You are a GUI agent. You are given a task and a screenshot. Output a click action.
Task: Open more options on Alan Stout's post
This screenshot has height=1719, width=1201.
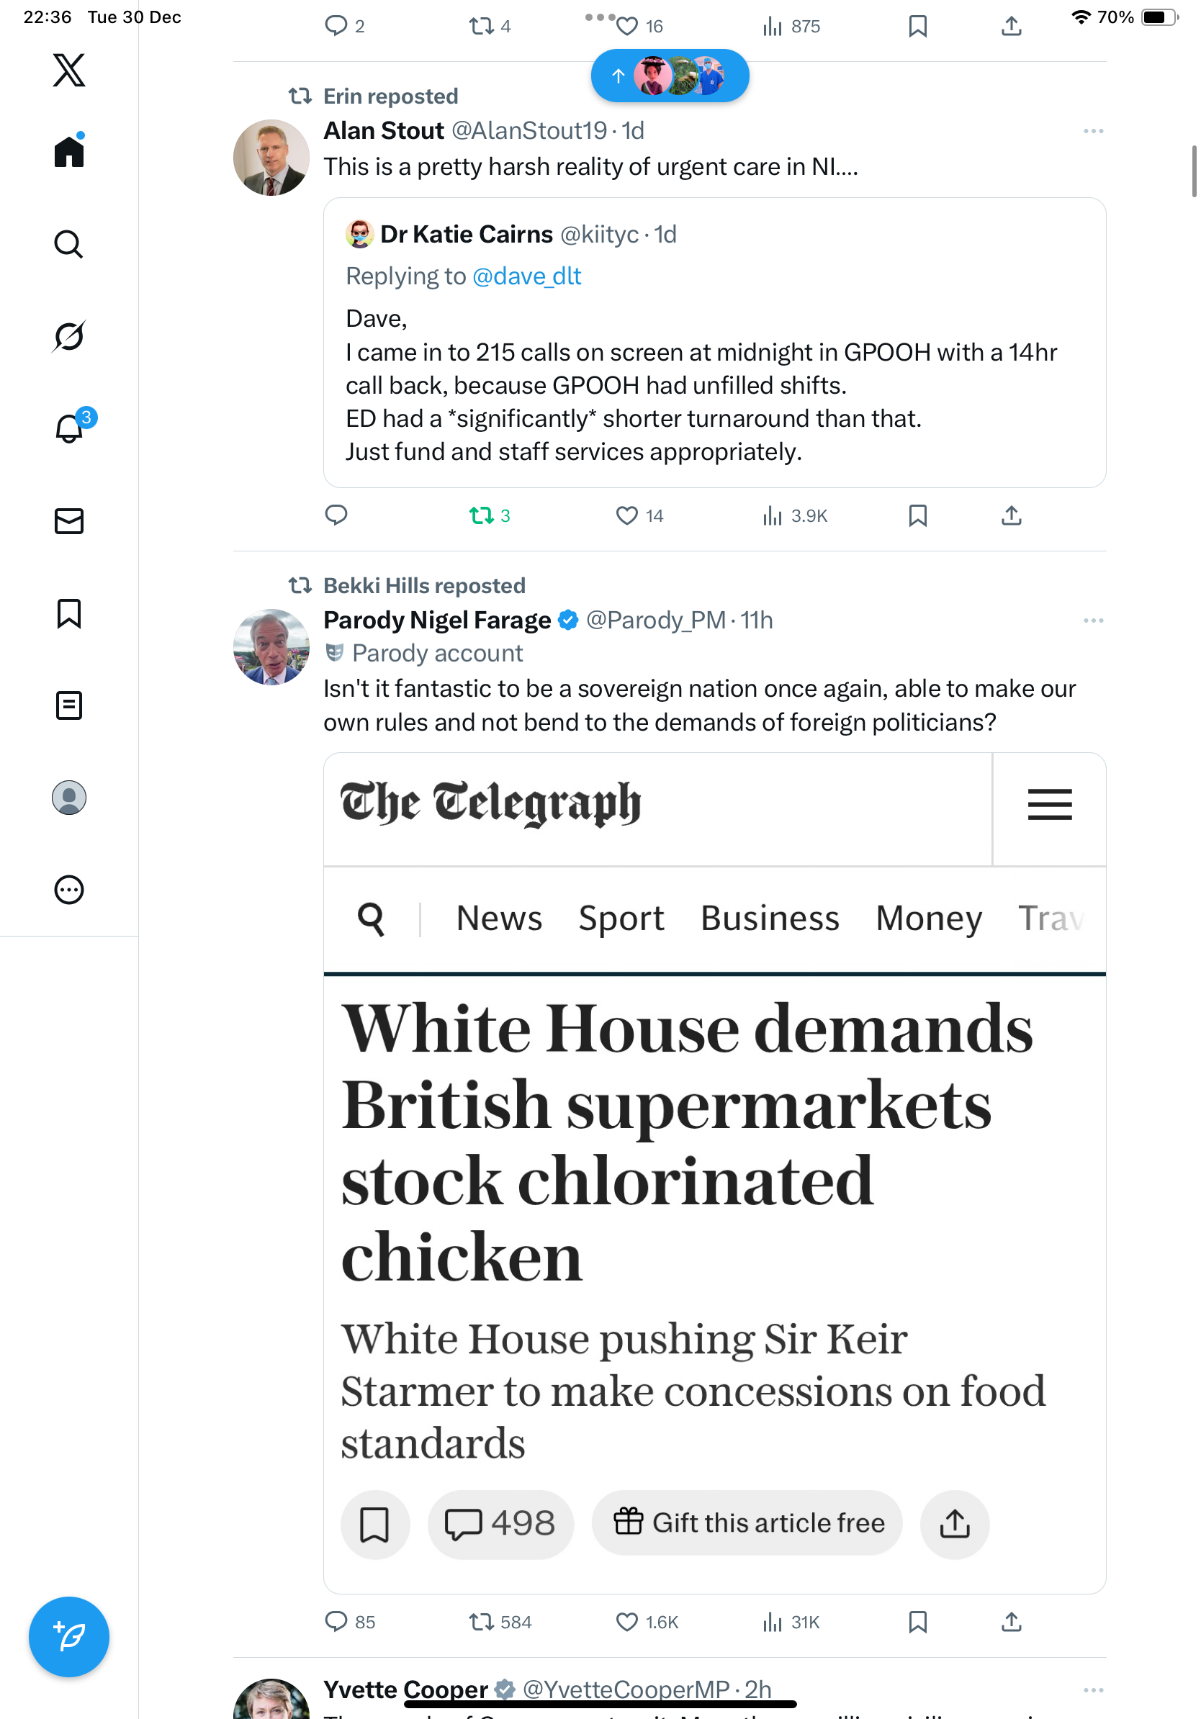(x=1092, y=132)
